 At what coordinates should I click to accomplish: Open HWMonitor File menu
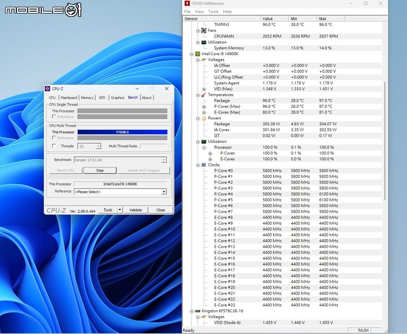(187, 12)
